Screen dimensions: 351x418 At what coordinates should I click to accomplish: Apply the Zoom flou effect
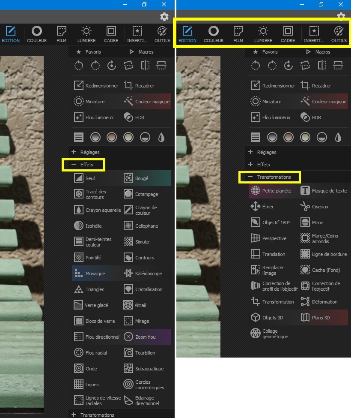point(140,337)
